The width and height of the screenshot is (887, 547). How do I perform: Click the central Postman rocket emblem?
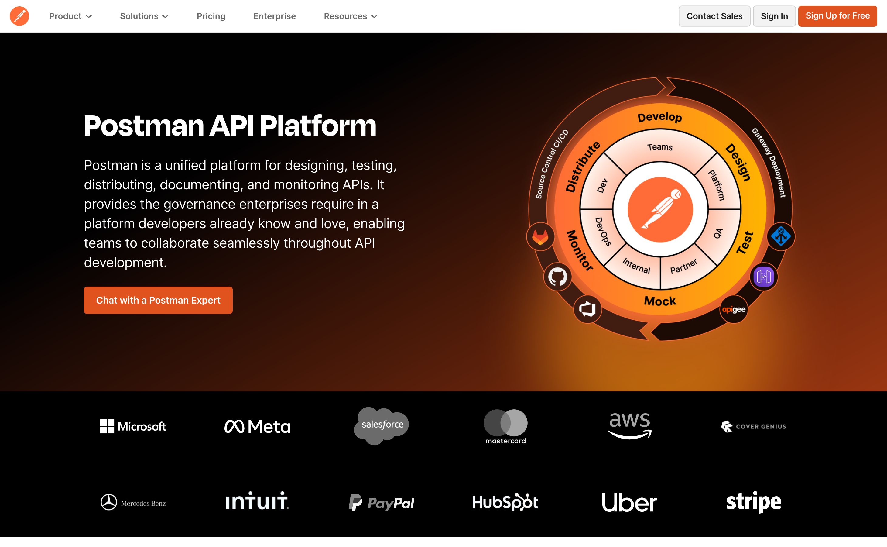tap(660, 209)
